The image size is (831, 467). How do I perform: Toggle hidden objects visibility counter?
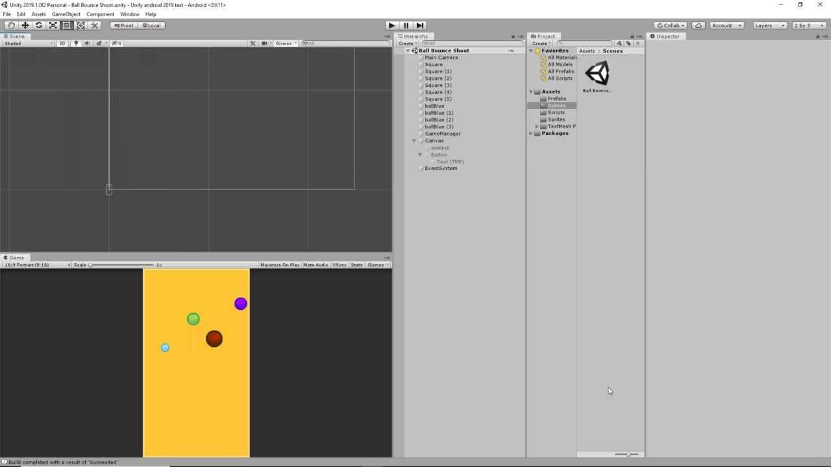tap(116, 43)
